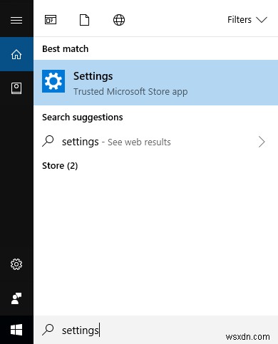Open the Settings best match result

point(156,83)
